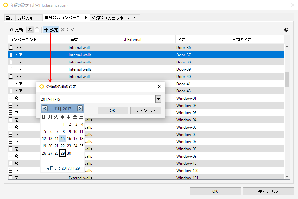Click the door icon on the Door-36 row
Screen dimensions: 298x199
[11, 48]
